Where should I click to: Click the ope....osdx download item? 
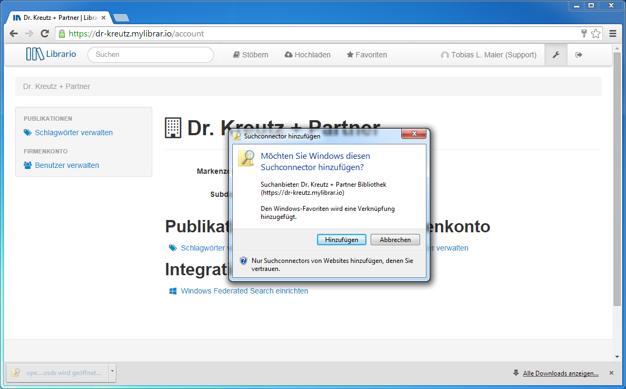coord(58,372)
